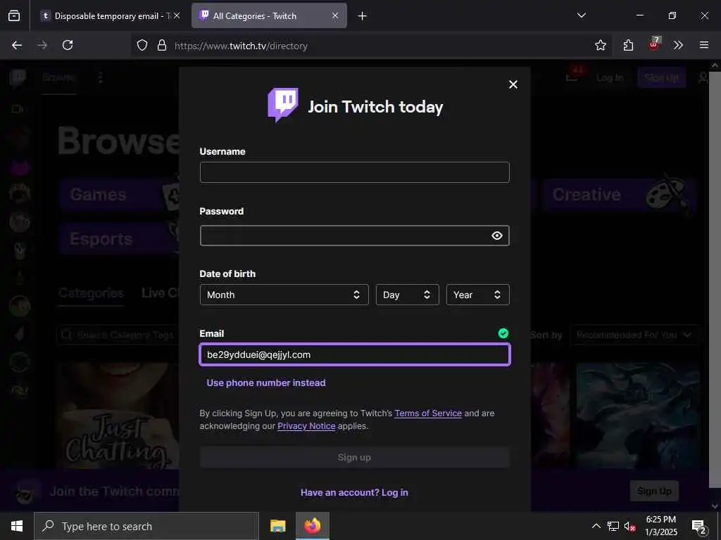Click the tracking protection shield icon

coord(142,45)
